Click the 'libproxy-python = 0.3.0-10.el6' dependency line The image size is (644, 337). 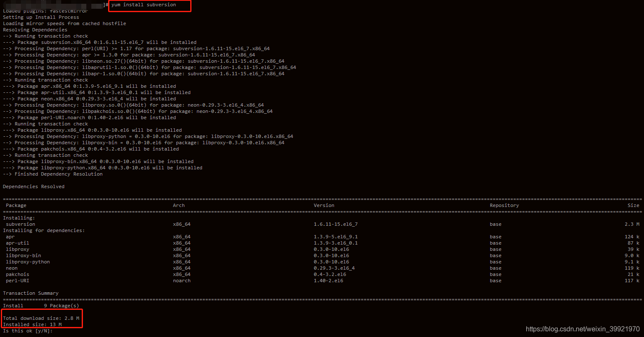click(x=148, y=136)
